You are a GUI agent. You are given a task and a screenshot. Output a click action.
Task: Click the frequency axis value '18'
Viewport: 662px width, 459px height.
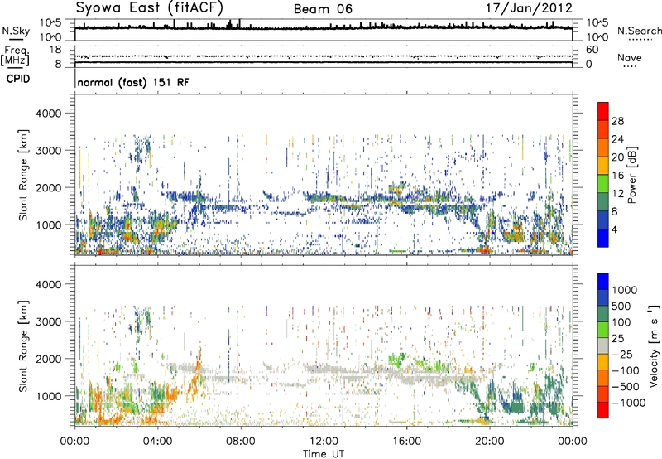55,50
